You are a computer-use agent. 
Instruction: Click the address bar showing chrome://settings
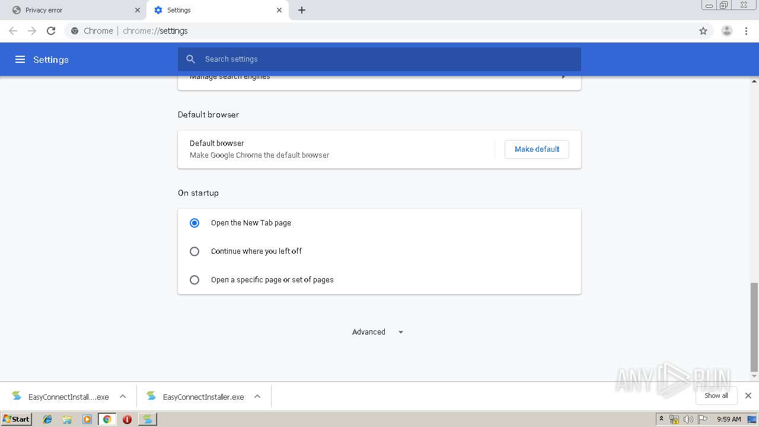[379, 31]
